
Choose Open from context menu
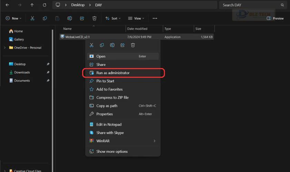(x=123, y=56)
